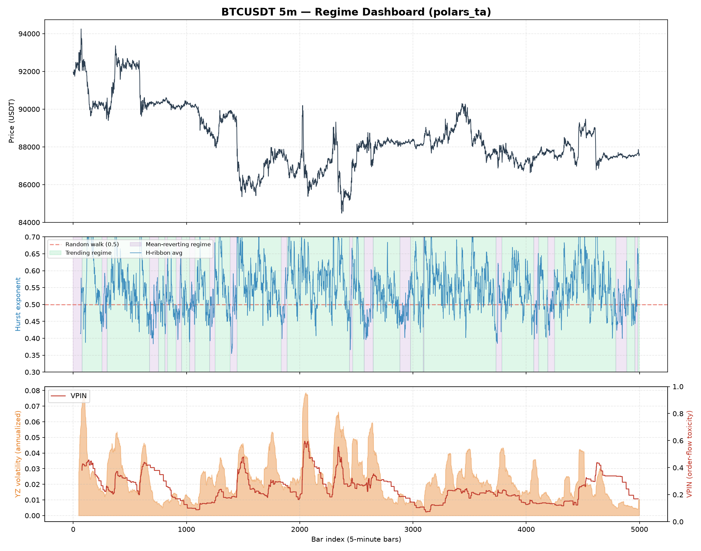Screen dimensions: 701x551
Task: Click the 'Price (USDT)' y-axis label
Action: (x=12, y=121)
